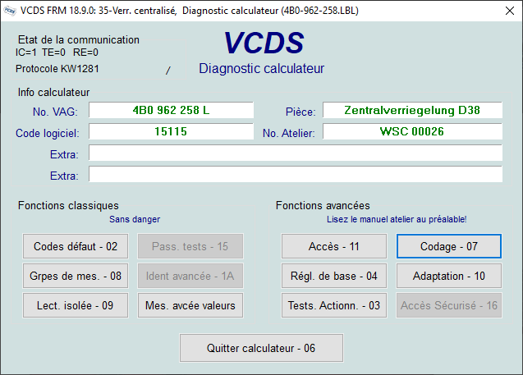The height and width of the screenshot is (375, 523).
Task: Click the No. Atelier field WSC 00026
Action: [x=412, y=131]
